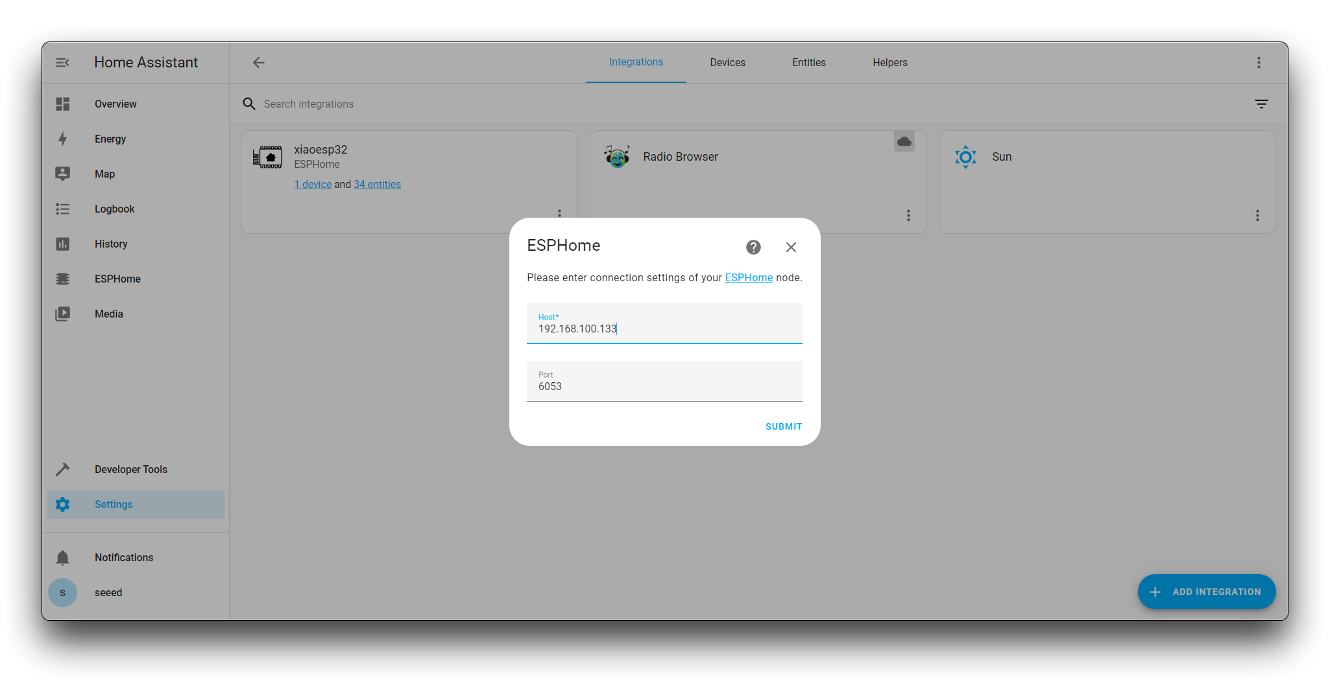Open the xiaoesp32 card options menu
This screenshot has width=1330, height=683.
559,213
